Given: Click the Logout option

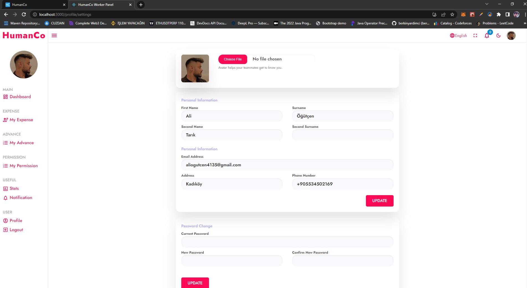Looking at the screenshot, I should coord(16,230).
